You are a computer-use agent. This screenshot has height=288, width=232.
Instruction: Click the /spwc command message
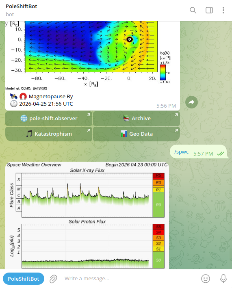click(x=182, y=152)
